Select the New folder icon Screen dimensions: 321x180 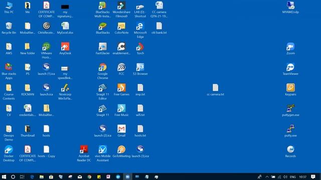[x=28, y=49]
